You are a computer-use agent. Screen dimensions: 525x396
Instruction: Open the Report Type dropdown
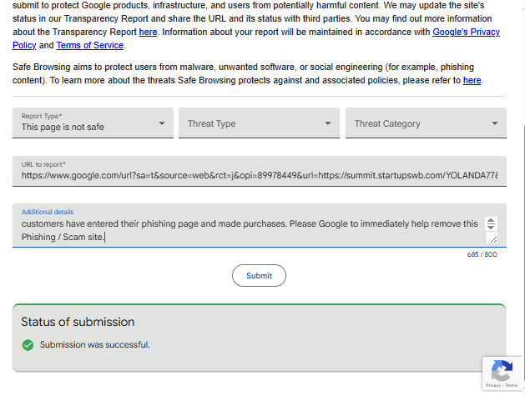pyautogui.click(x=93, y=123)
